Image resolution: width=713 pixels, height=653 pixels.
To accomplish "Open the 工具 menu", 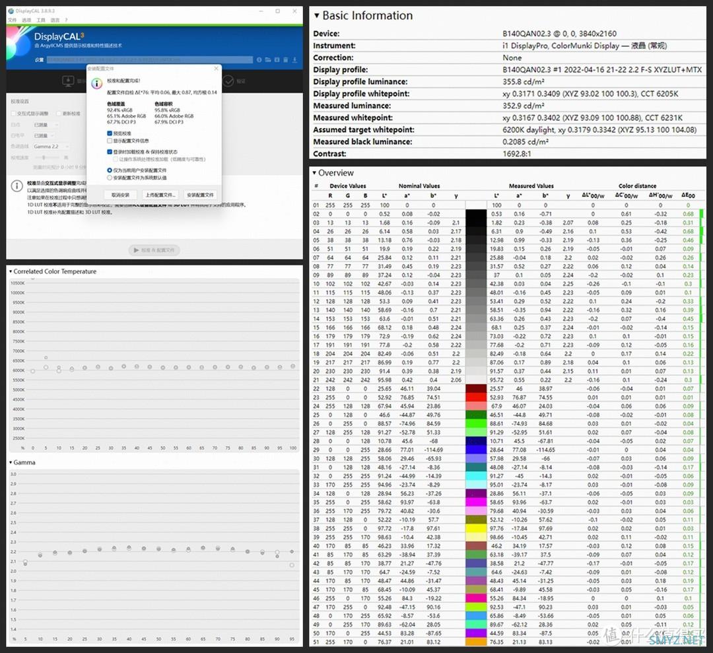I will point(41,20).
